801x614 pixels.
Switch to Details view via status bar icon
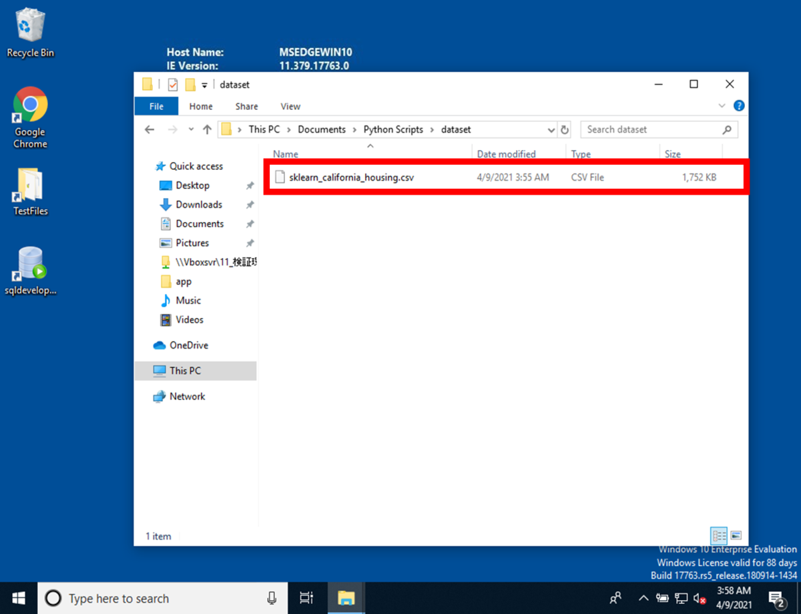tap(719, 535)
